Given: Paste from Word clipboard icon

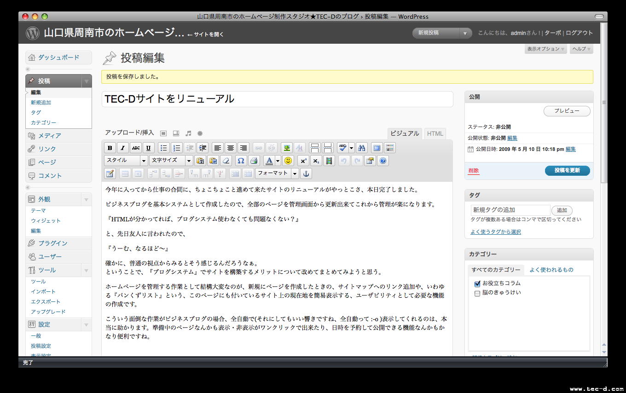Looking at the screenshot, I should 213,161.
